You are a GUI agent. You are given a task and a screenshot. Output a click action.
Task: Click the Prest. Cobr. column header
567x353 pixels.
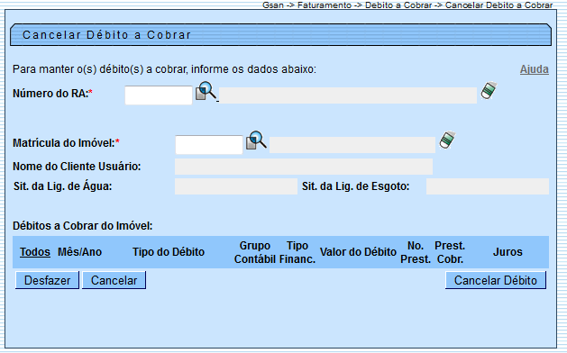(x=450, y=252)
